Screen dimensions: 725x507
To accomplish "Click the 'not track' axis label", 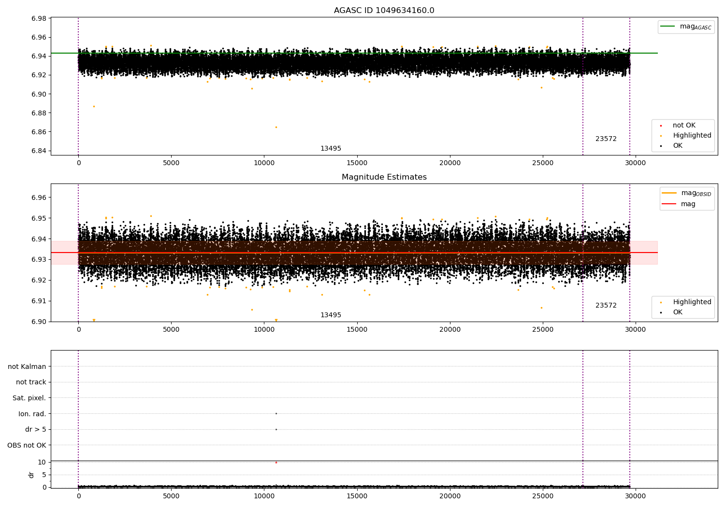I will point(31,382).
